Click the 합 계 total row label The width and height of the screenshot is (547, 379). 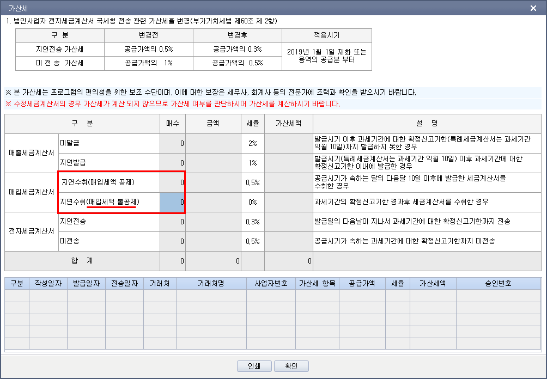coord(82,261)
